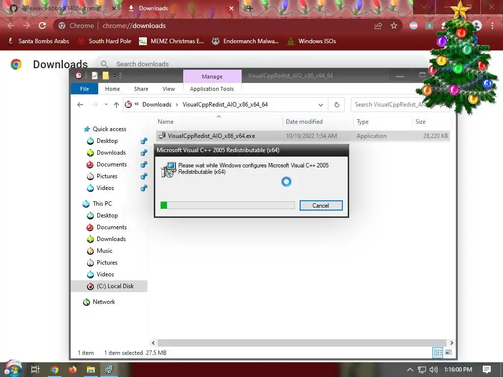Open Task View on the taskbar
The width and height of the screenshot is (503, 377).
coord(35,370)
